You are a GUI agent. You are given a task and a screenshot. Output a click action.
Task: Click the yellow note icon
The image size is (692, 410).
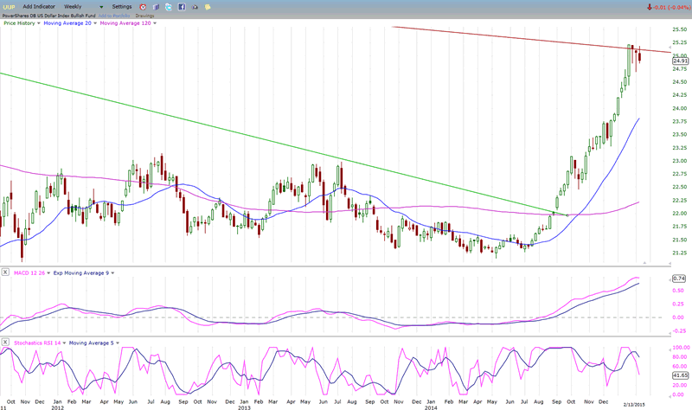pos(205,6)
